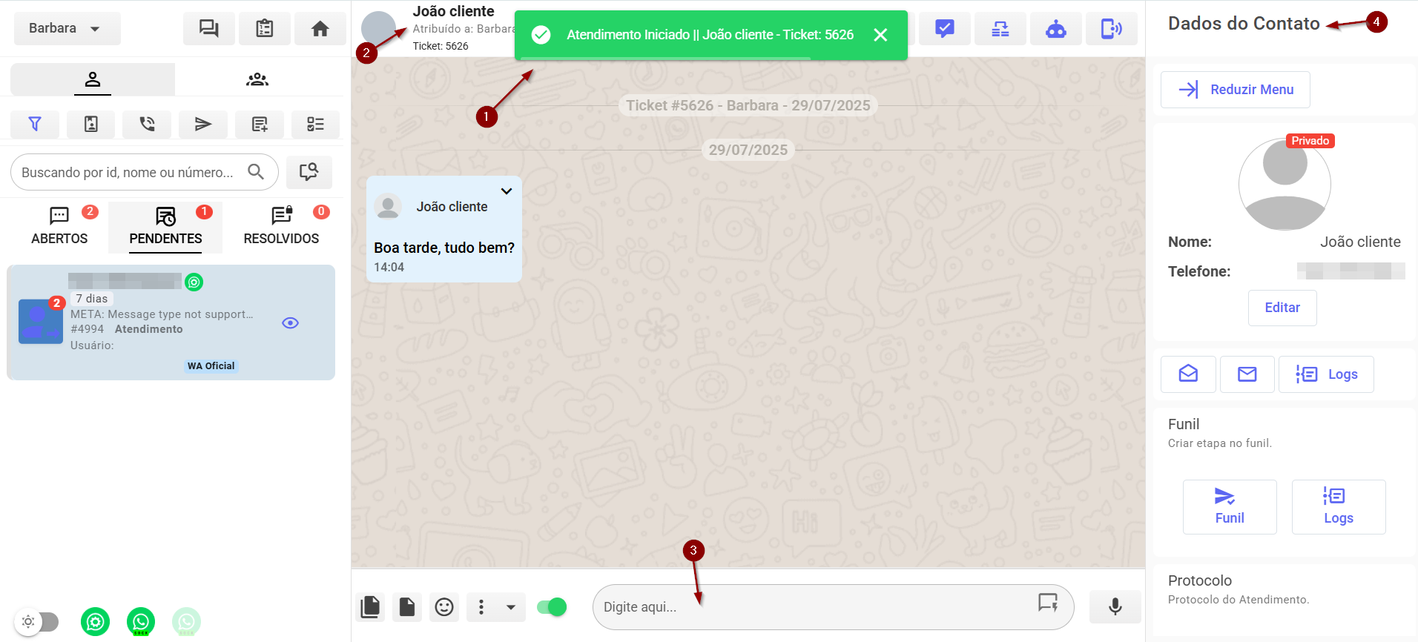Click the resolve ticket checkmark icon
Viewport: 1418px width, 642px height.
(x=944, y=29)
